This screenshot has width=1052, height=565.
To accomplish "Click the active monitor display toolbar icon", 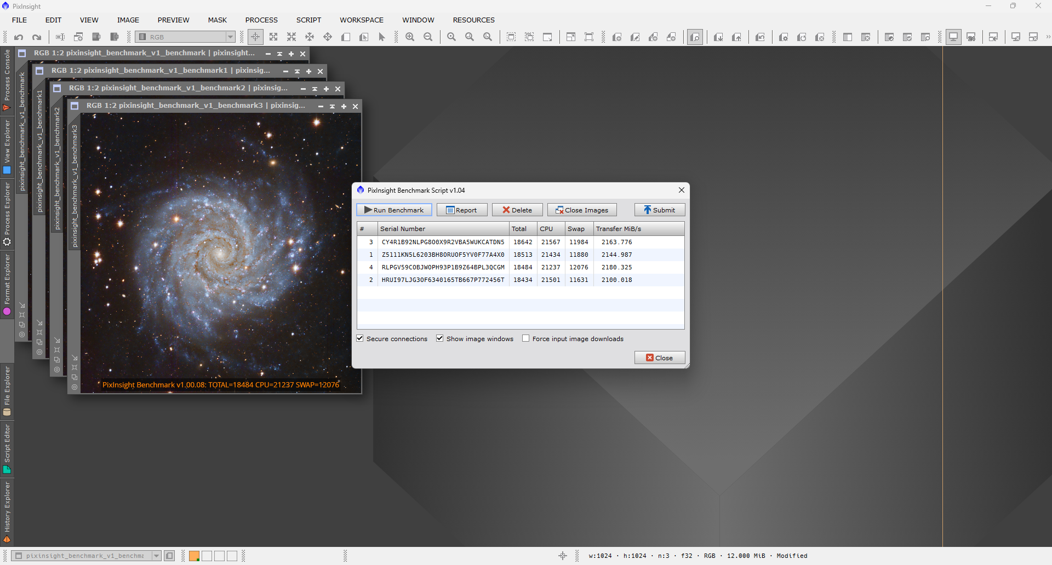I will (953, 37).
